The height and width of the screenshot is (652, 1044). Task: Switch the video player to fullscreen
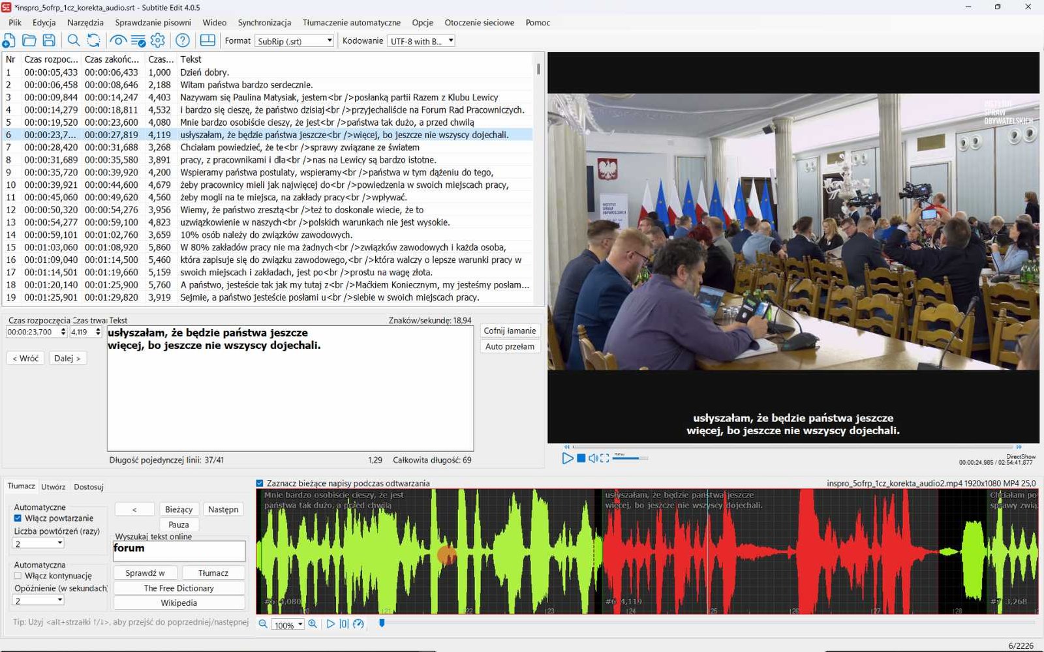pyautogui.click(x=605, y=458)
